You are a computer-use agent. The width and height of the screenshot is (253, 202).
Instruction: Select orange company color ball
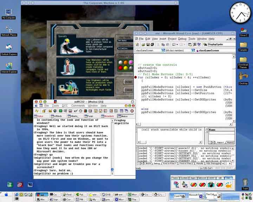click(126, 62)
